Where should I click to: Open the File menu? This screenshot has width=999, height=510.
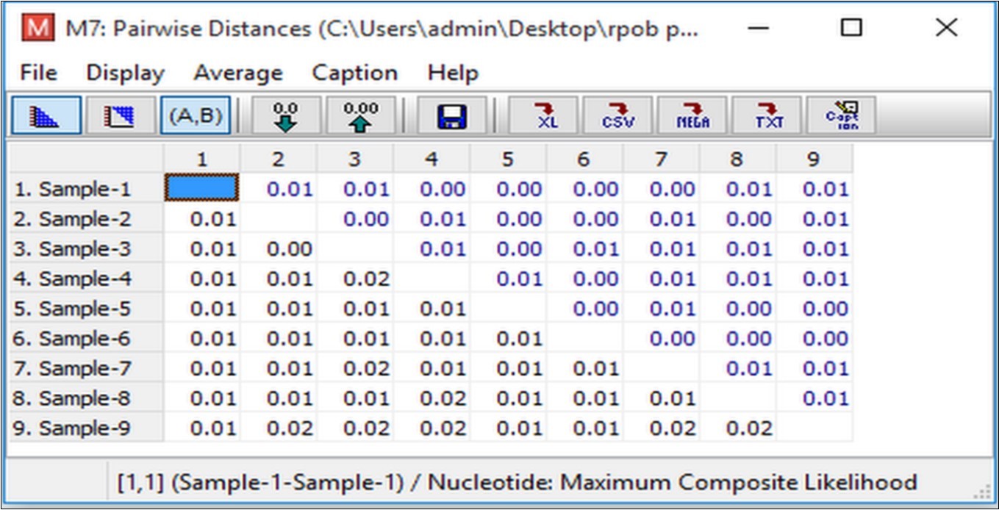[37, 73]
